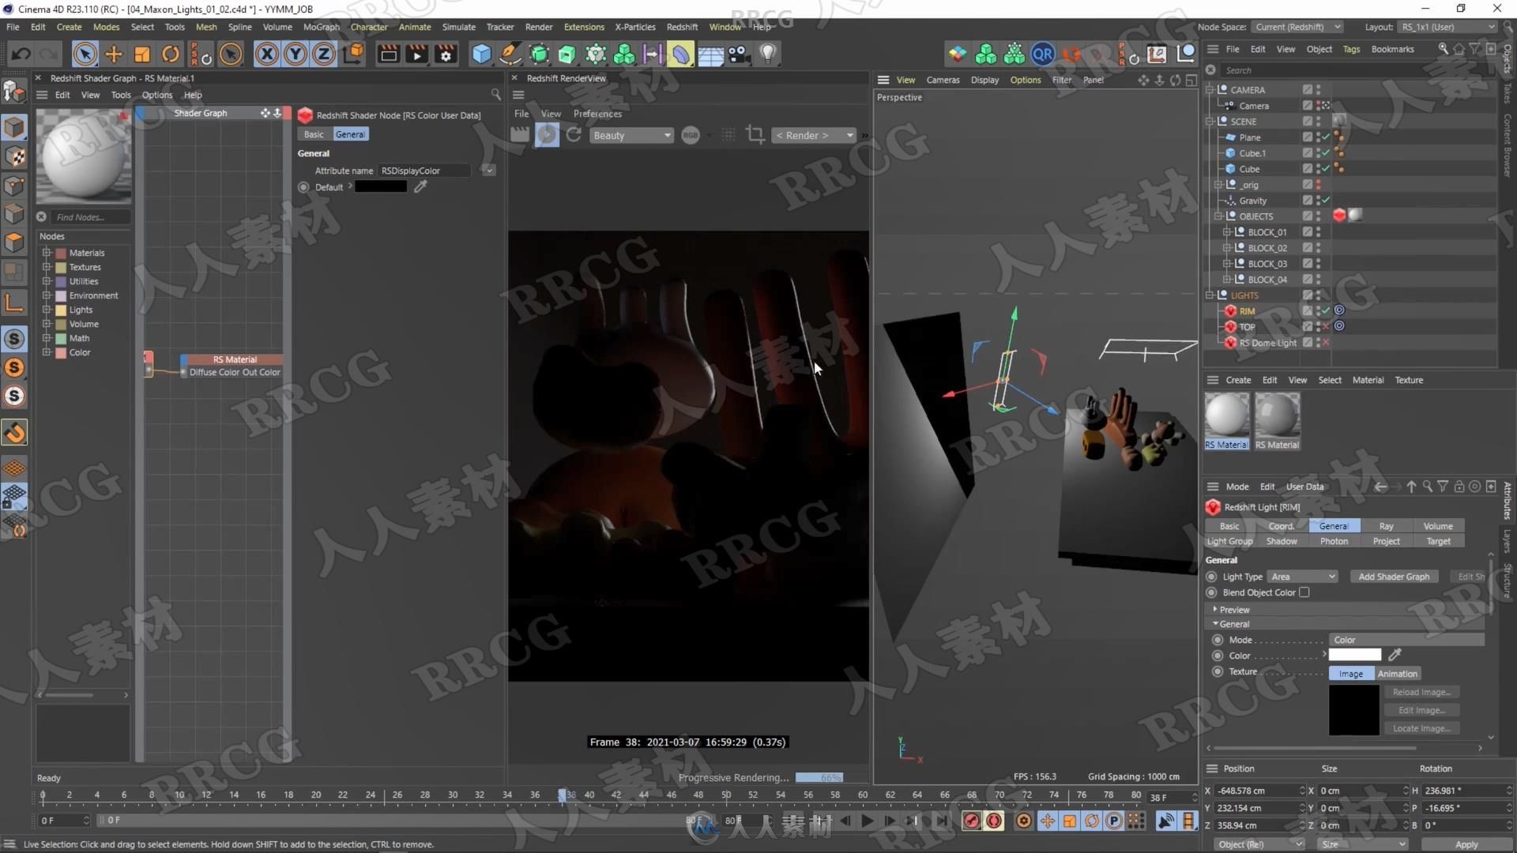Select the Live Selection tool
This screenshot has width=1517, height=853.
[x=85, y=54]
